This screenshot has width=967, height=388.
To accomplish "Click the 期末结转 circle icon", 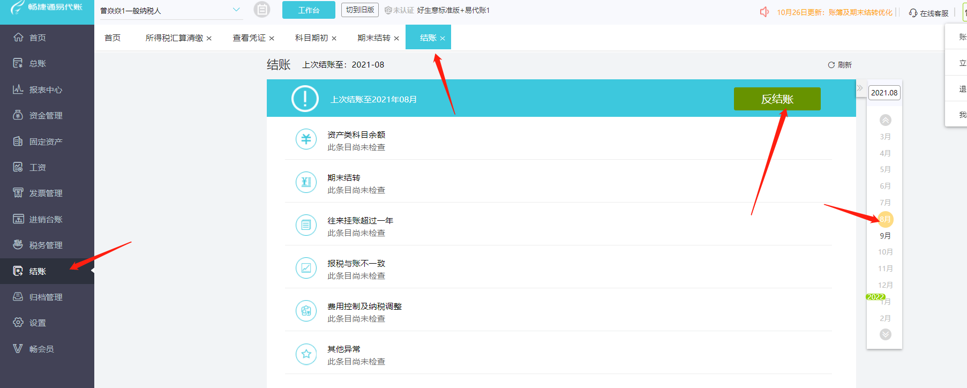I will pyautogui.click(x=306, y=182).
